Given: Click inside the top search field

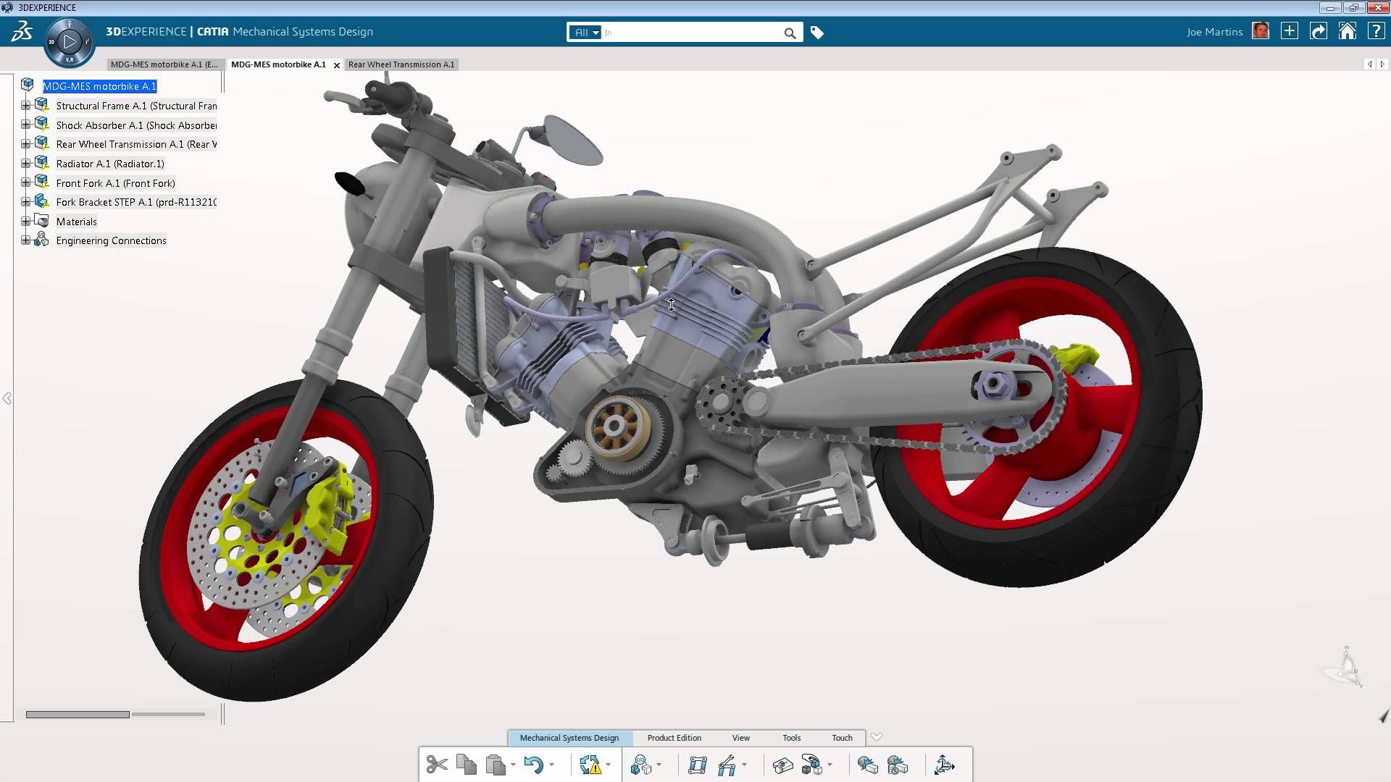Looking at the screenshot, I should pyautogui.click(x=692, y=33).
